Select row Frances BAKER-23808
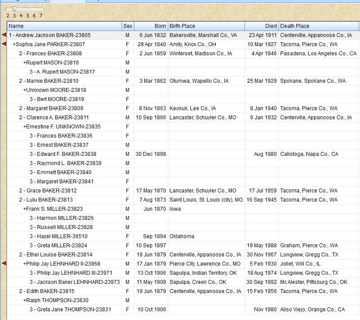This screenshot has height=320, width=360. click(x=183, y=54)
